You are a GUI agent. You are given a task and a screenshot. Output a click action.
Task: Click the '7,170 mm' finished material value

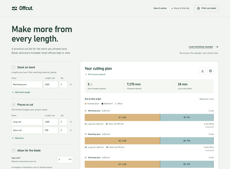click(x=134, y=84)
